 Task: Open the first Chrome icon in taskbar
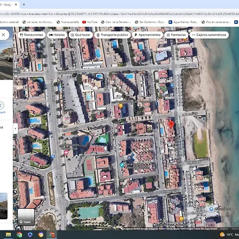tap(19, 235)
